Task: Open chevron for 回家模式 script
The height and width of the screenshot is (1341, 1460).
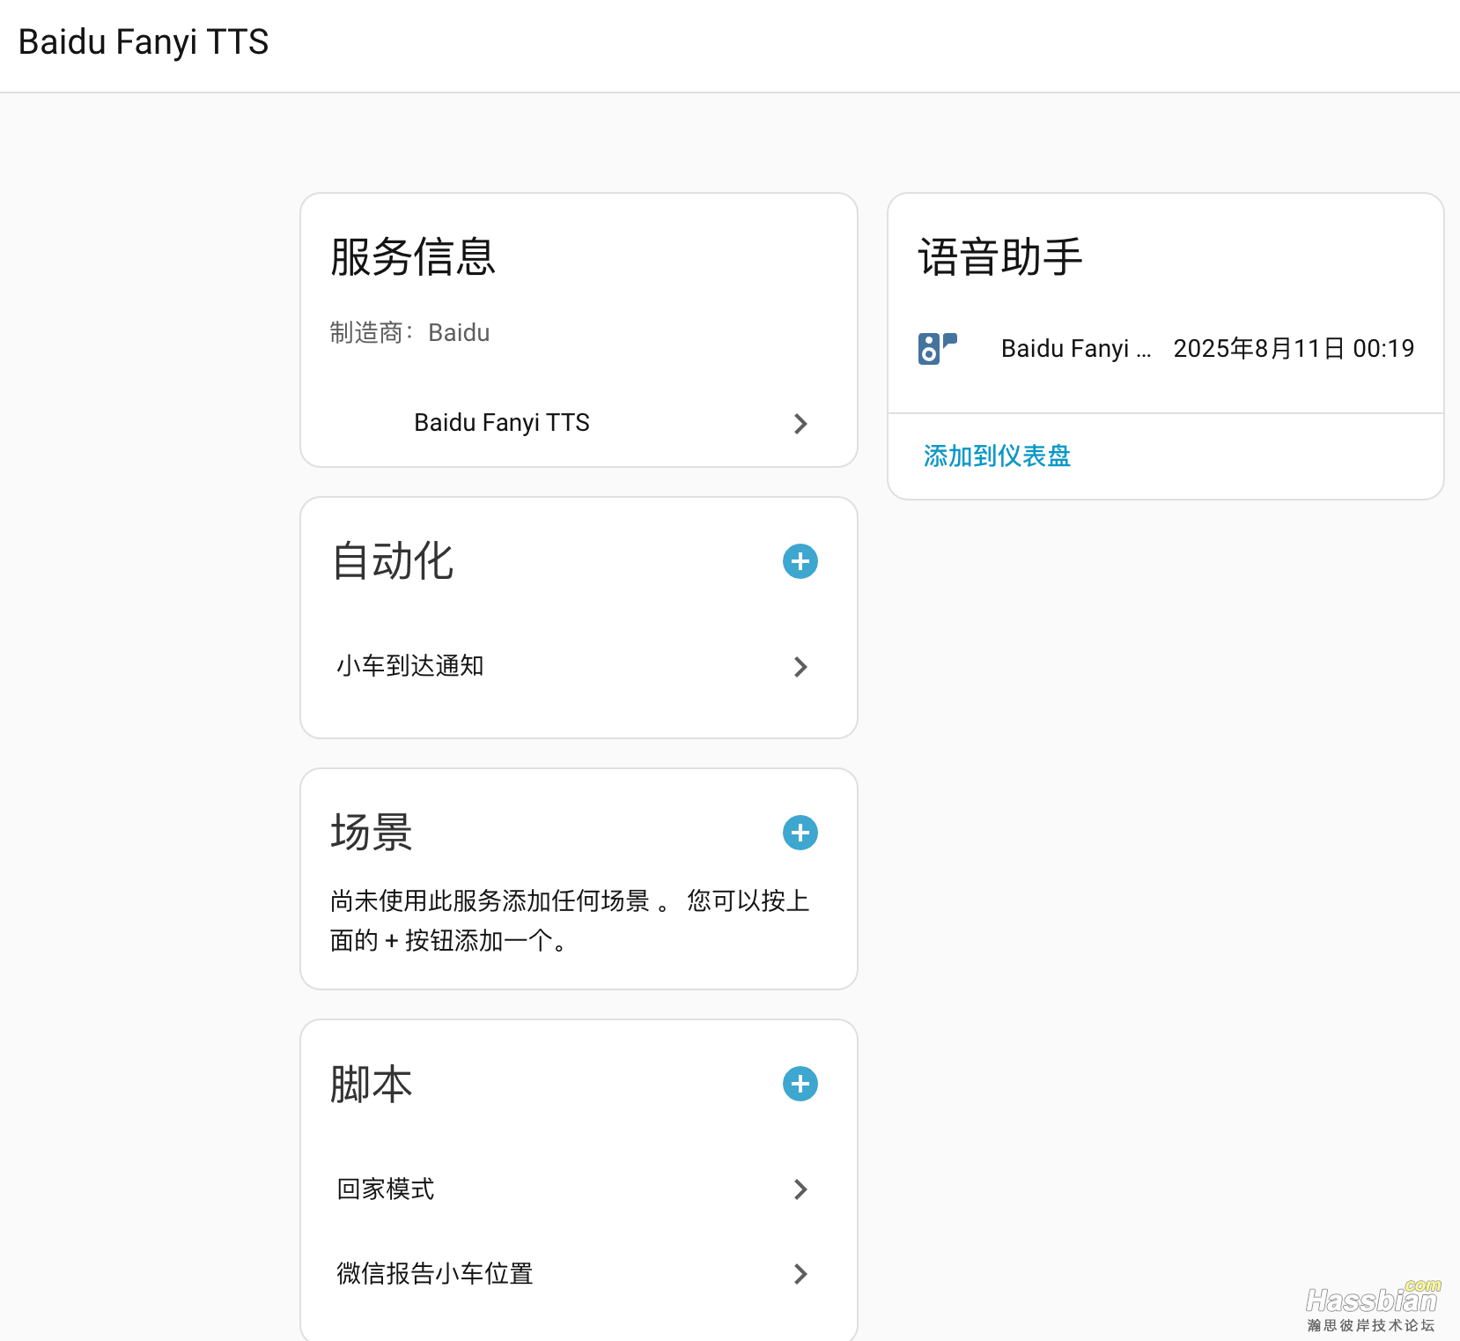Action: coord(800,1189)
